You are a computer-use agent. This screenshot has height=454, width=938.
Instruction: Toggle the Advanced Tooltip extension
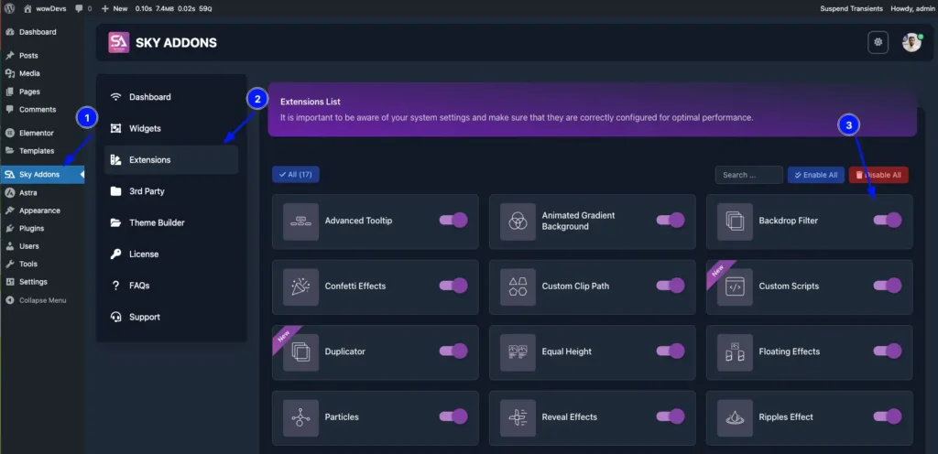(453, 221)
